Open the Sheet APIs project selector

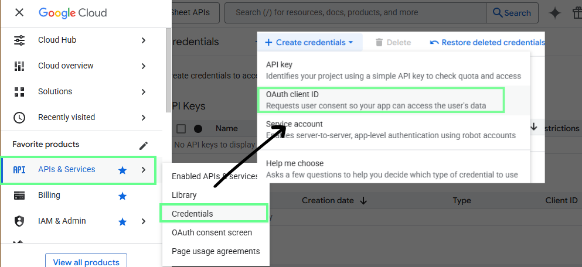point(195,13)
